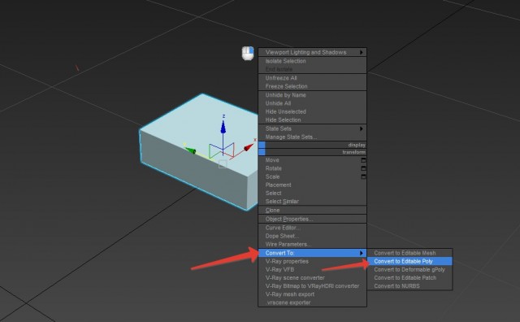Image resolution: width=520 pixels, height=322 pixels.
Task: Choose .vrscene exporter entry
Action: coord(312,302)
